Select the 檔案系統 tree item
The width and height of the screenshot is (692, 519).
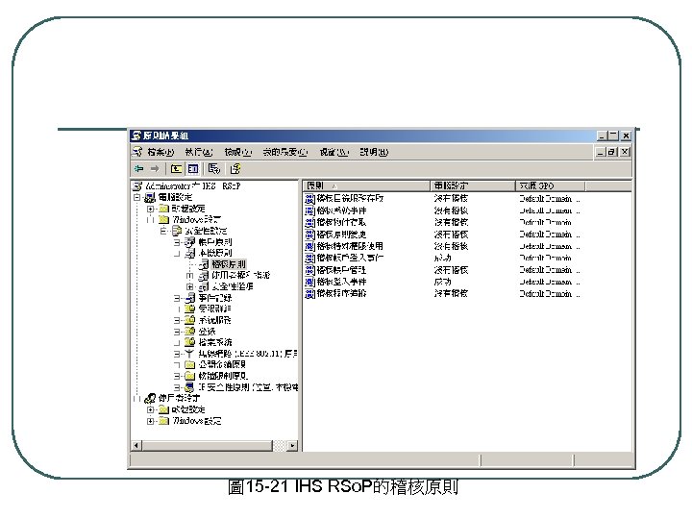215,342
